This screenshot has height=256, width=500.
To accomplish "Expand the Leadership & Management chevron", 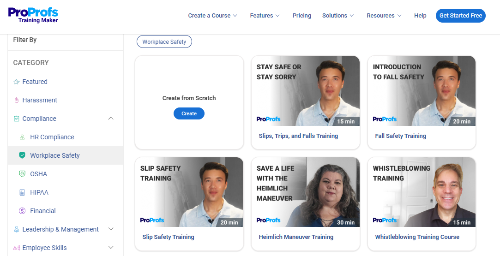I will click(x=111, y=229).
